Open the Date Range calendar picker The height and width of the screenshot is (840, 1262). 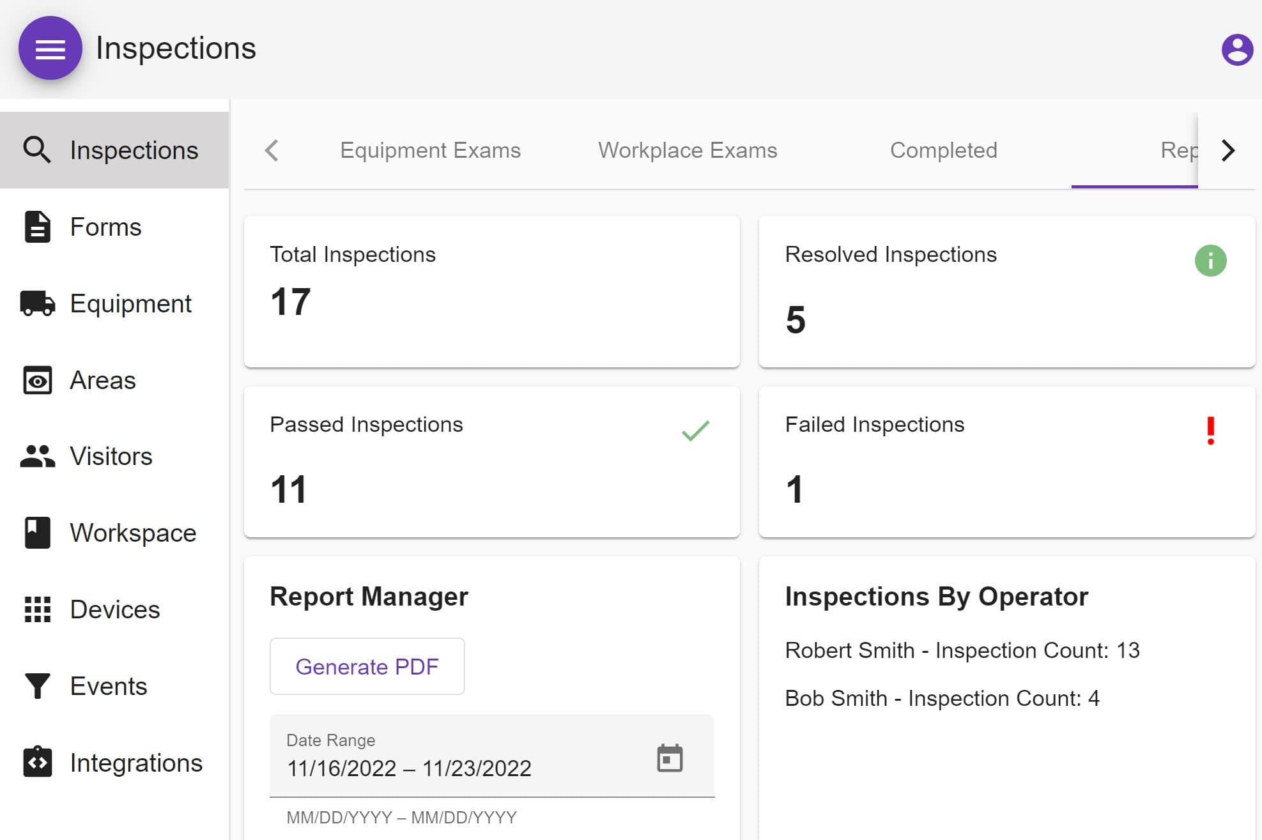pyautogui.click(x=670, y=758)
